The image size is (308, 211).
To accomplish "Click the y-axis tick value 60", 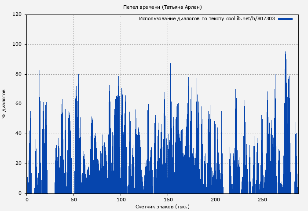I will coord(18,104).
